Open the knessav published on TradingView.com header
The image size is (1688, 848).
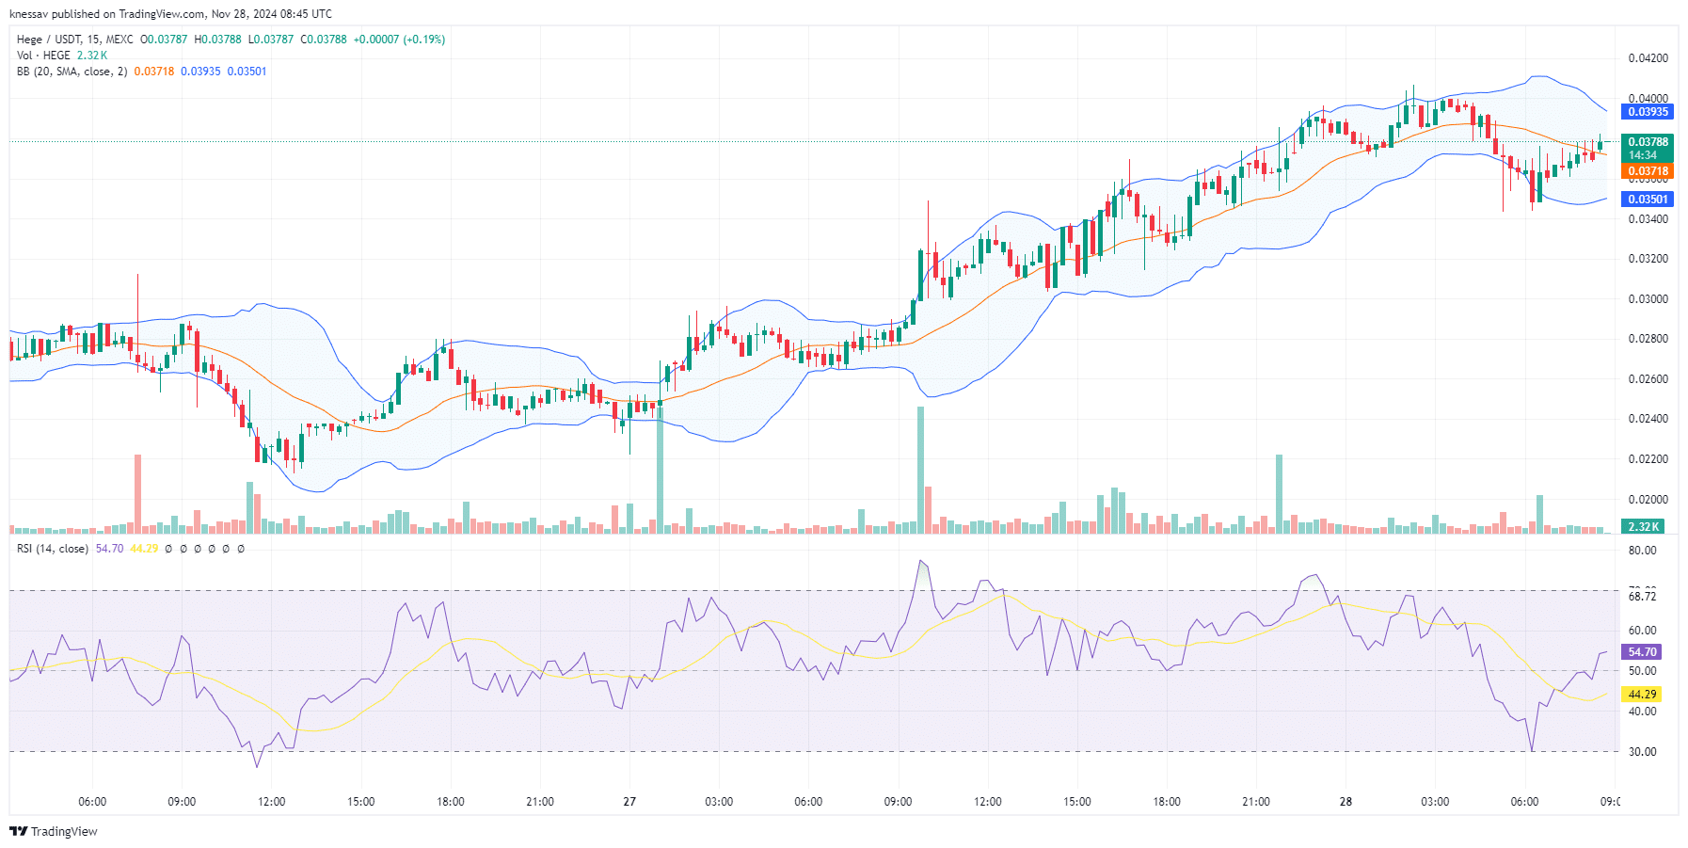(x=170, y=14)
